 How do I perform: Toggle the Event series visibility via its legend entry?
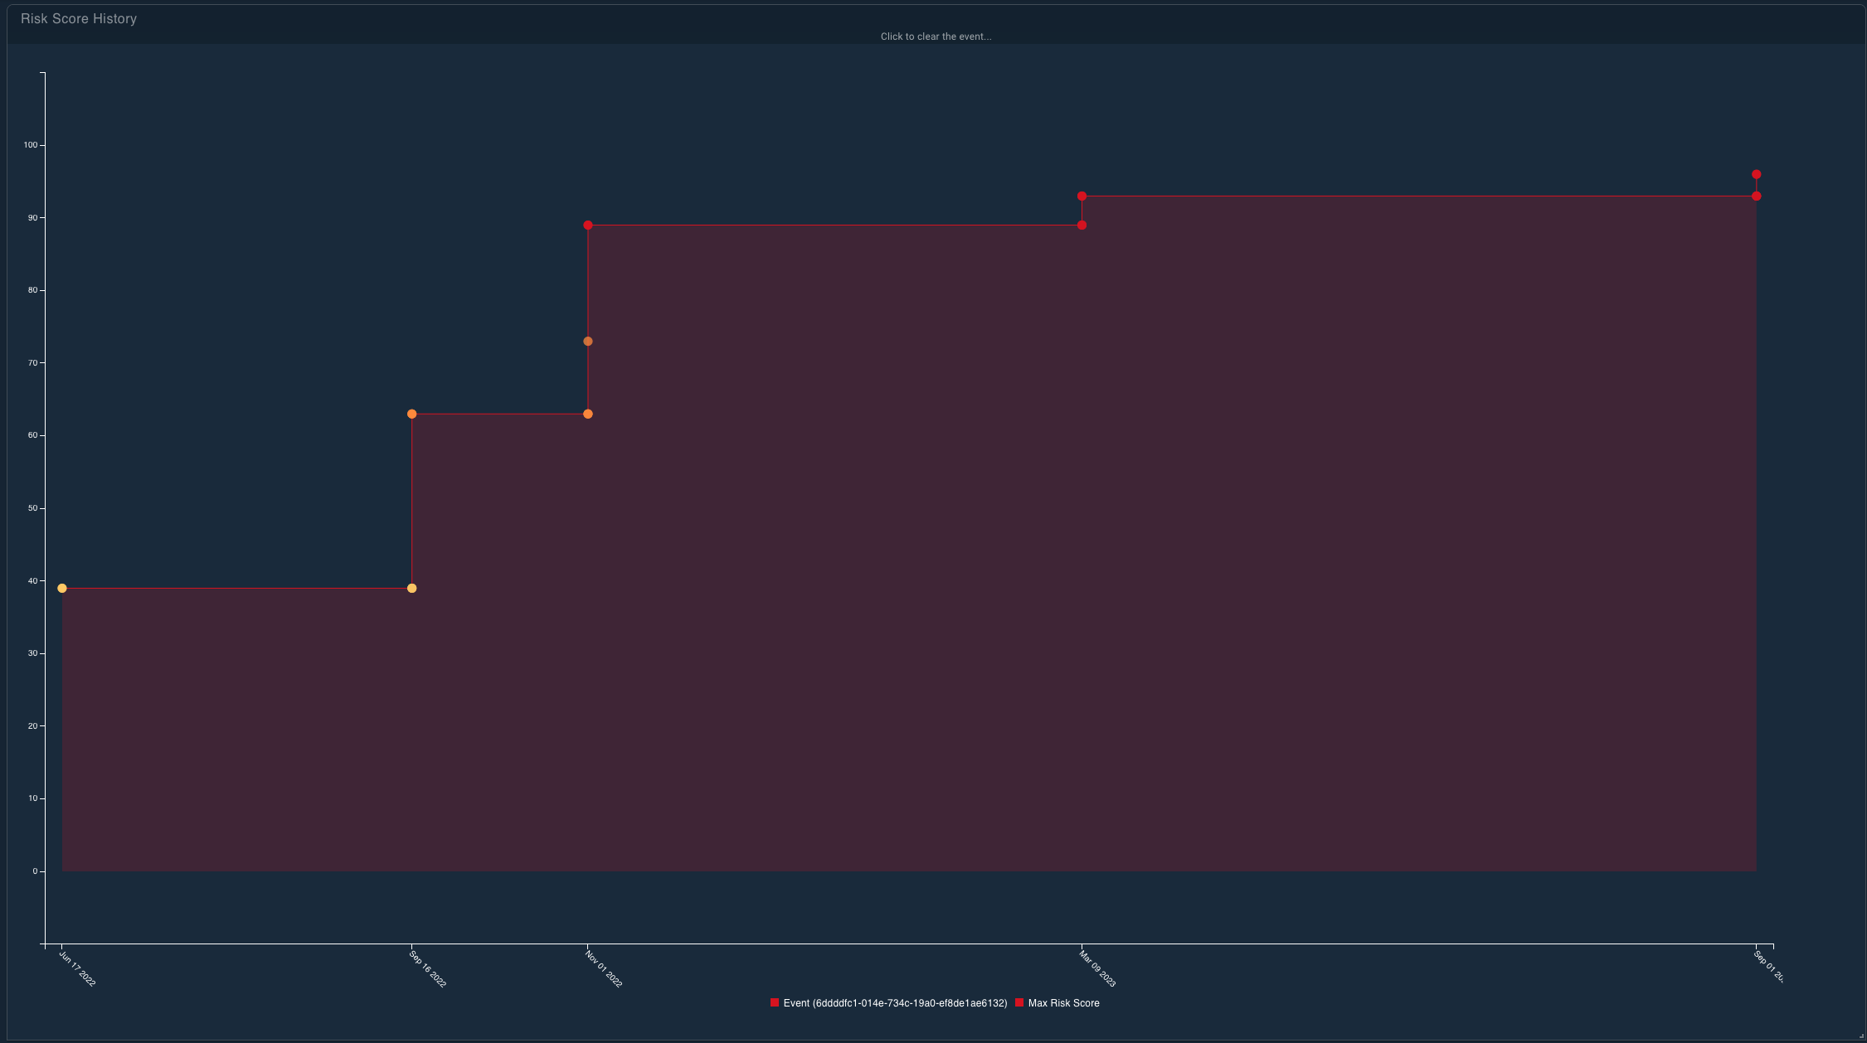tap(892, 1003)
